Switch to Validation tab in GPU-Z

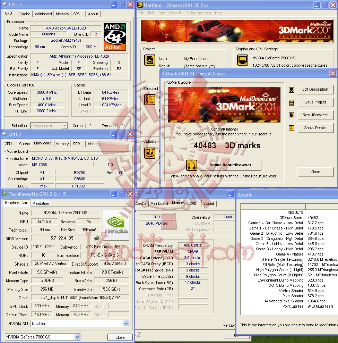pos(41,203)
